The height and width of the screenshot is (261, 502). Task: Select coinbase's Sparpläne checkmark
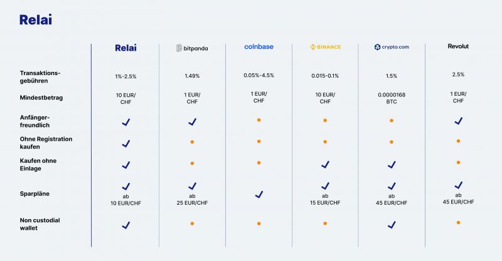pos(259,194)
